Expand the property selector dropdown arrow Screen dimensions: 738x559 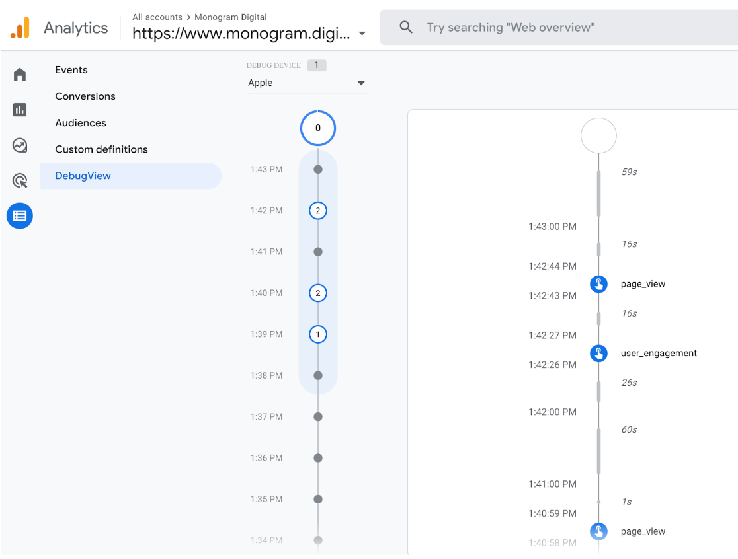(362, 34)
